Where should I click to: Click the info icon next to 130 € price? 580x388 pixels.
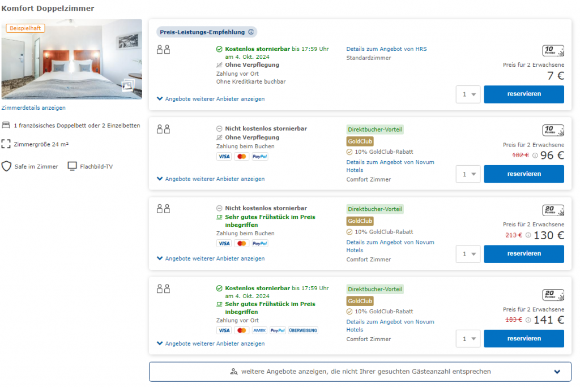pyautogui.click(x=528, y=235)
